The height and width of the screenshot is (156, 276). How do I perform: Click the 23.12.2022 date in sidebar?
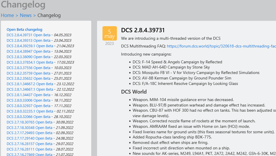(65, 84)
